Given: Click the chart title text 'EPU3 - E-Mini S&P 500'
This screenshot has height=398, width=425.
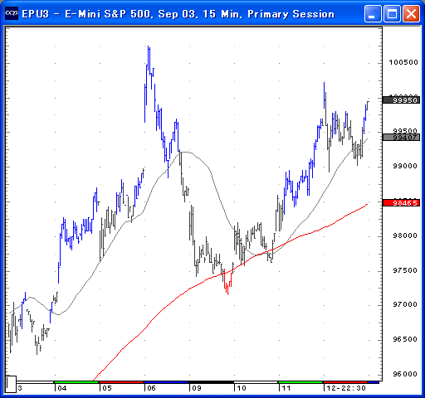Looking at the screenshot, I should tap(87, 14).
